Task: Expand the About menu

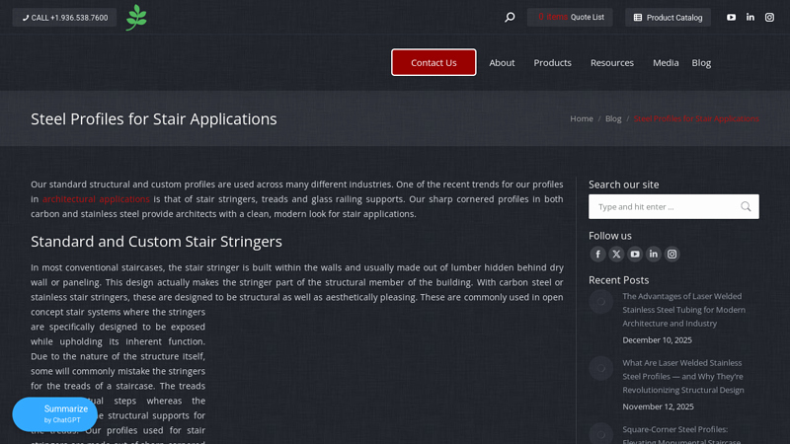Action: click(502, 62)
